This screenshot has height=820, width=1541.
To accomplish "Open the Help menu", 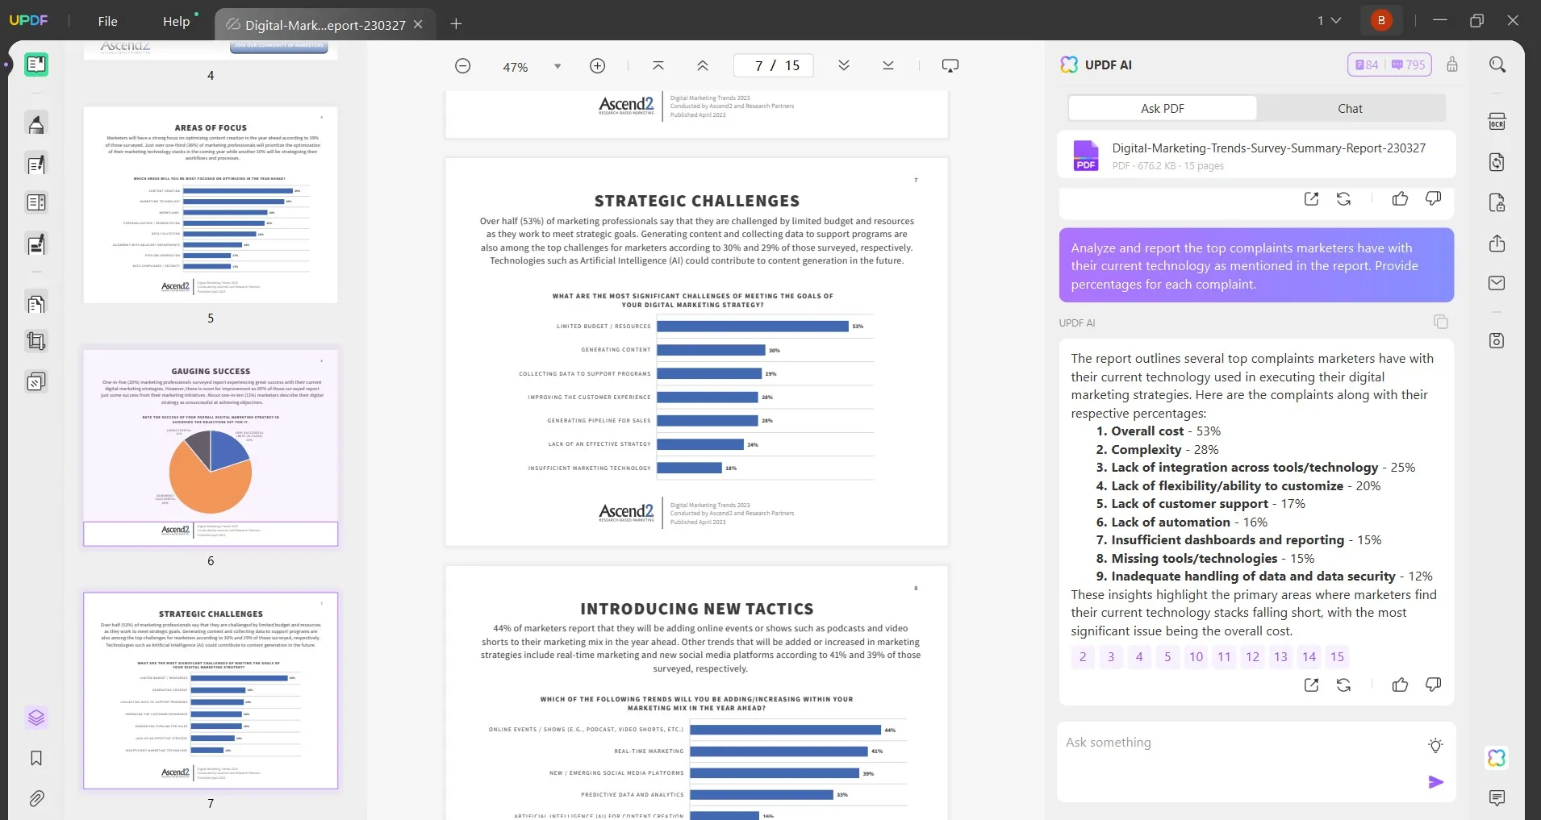I will (176, 21).
